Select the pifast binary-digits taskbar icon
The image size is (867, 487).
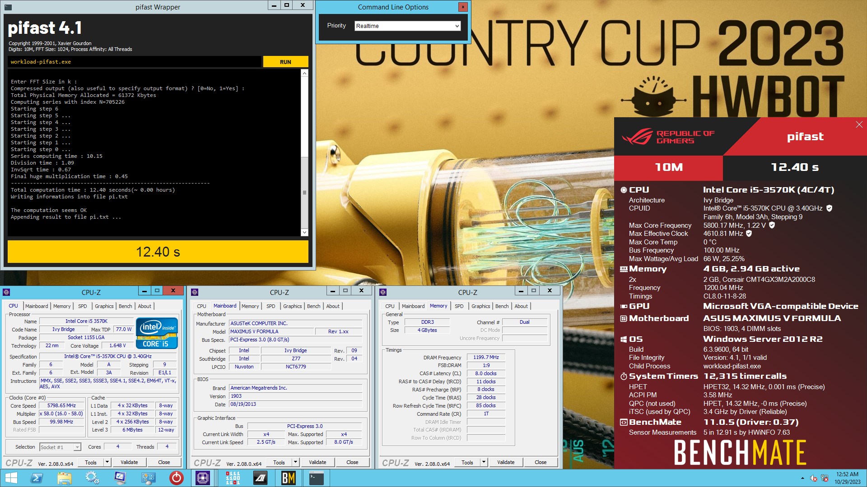[x=233, y=478]
